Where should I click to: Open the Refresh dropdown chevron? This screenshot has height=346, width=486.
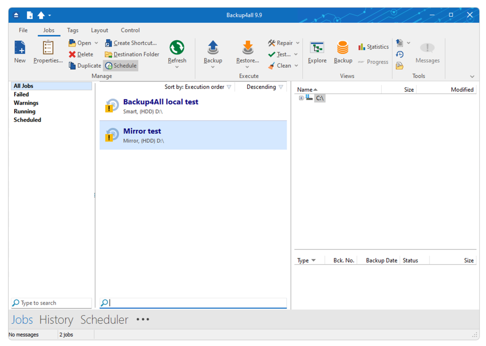point(177,67)
